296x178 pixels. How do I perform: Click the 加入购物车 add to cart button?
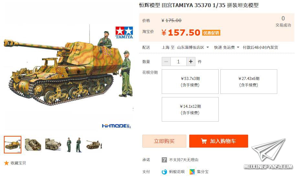(219, 141)
